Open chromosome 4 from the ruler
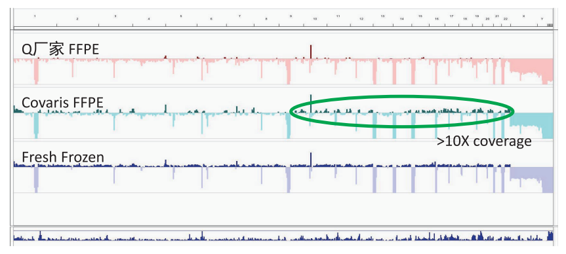This screenshot has height=254, width=566. 149,18
